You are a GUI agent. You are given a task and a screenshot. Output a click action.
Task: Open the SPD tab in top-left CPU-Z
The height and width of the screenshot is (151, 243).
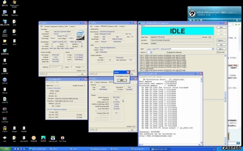point(66,26)
